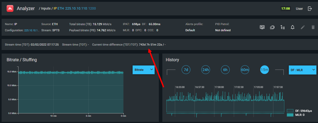
Task: Switch history to the 6h range
Action: pos(225,70)
